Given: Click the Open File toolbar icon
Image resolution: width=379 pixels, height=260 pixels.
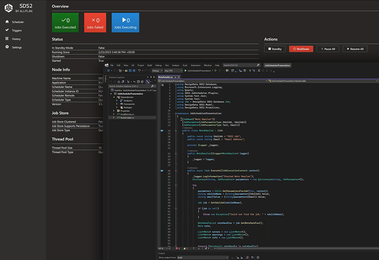Looking at the screenshot, I should 126,70.
